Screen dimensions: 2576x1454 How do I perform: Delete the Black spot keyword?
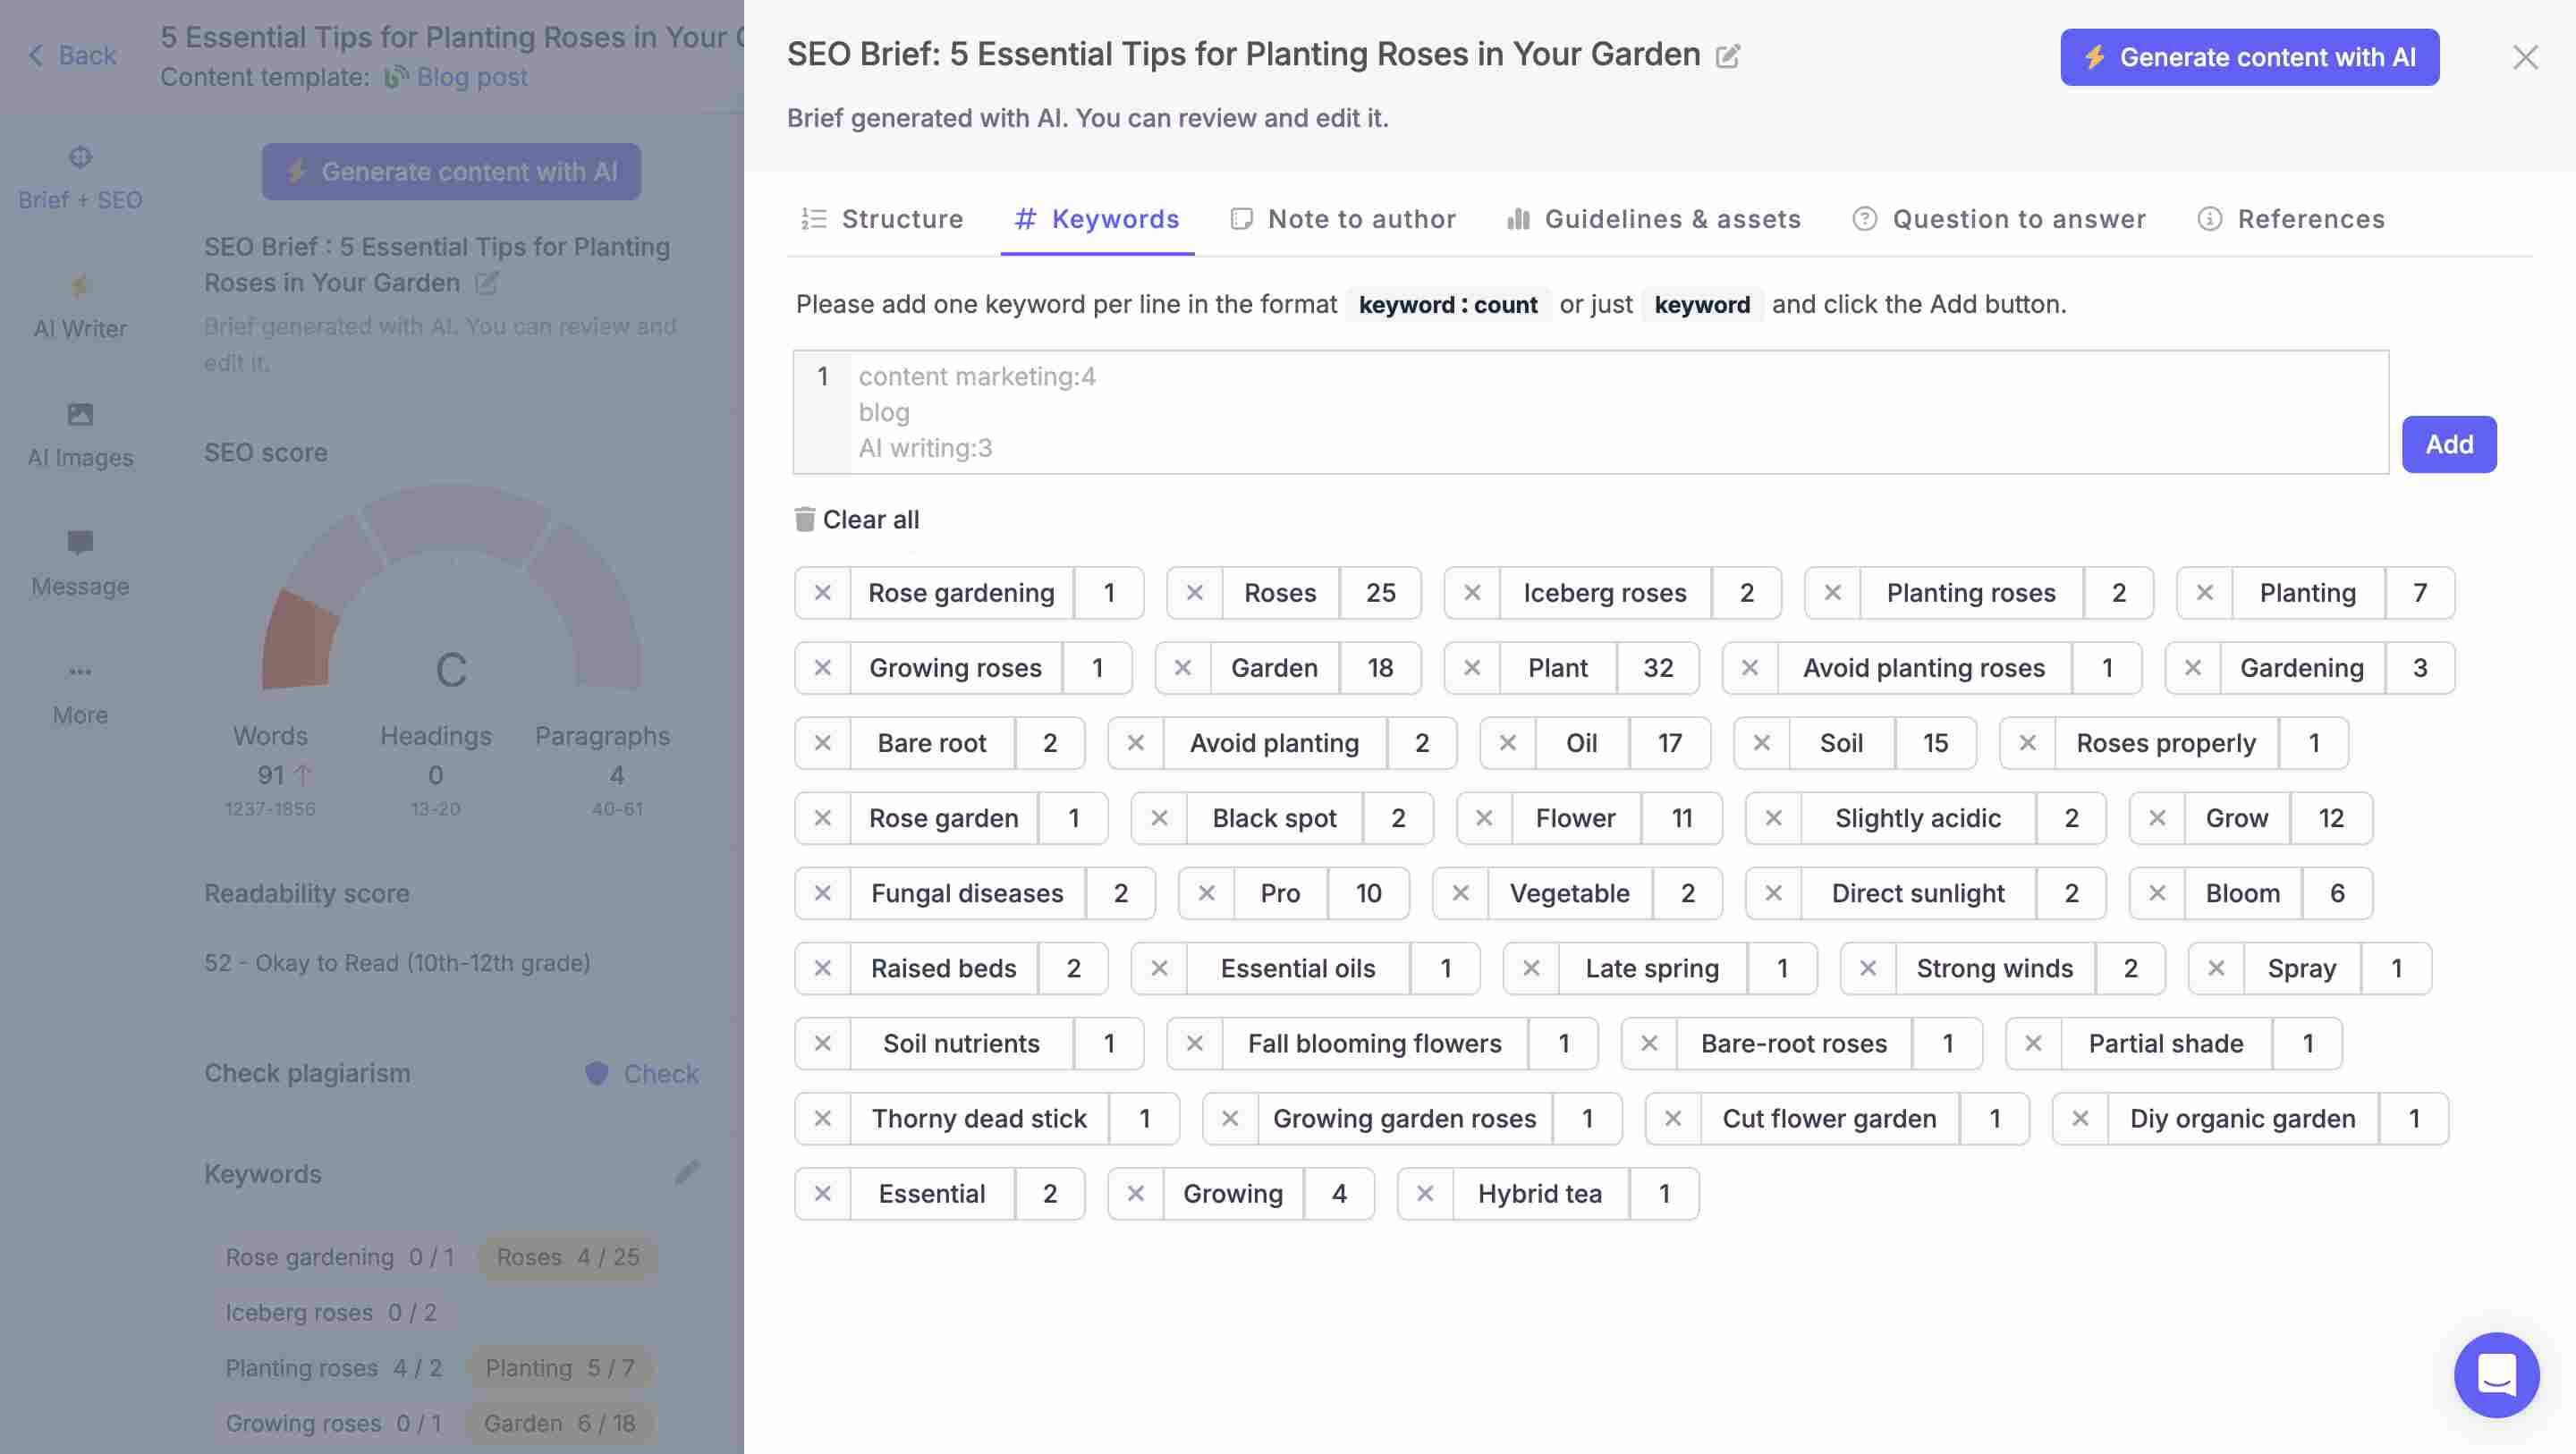click(x=1159, y=818)
